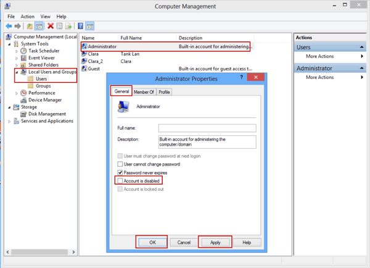Click the Forward arrow toolbar icon
The height and width of the screenshot is (268, 370).
[17, 26]
